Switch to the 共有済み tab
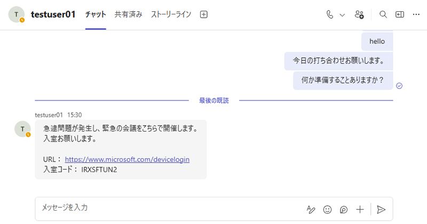The height and width of the screenshot is (224, 427). [128, 14]
